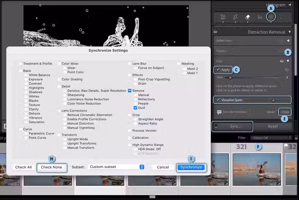This screenshot has width=299, height=200.
Task: Cancel the Synchronize Settings dialog
Action: click(x=163, y=167)
